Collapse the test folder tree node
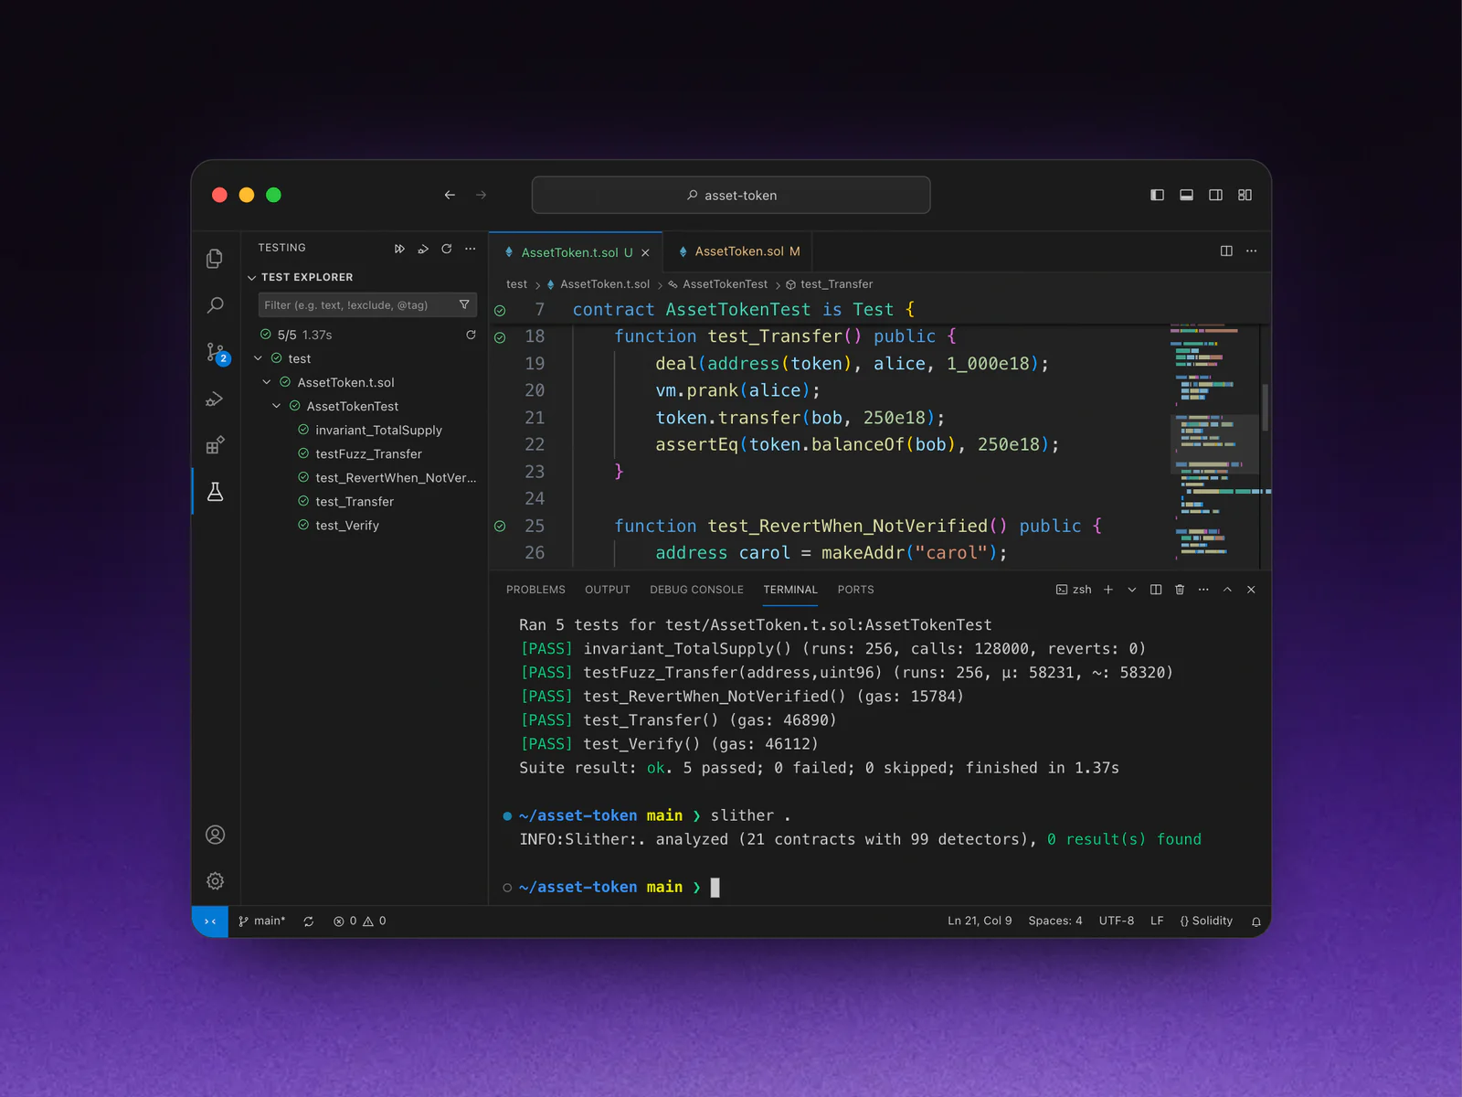 pyautogui.click(x=258, y=358)
